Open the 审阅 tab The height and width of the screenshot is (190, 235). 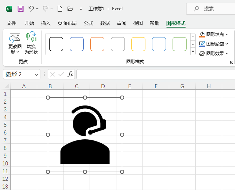[122, 23]
